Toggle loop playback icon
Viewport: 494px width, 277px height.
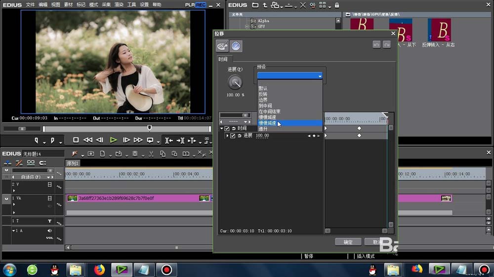(x=150, y=140)
